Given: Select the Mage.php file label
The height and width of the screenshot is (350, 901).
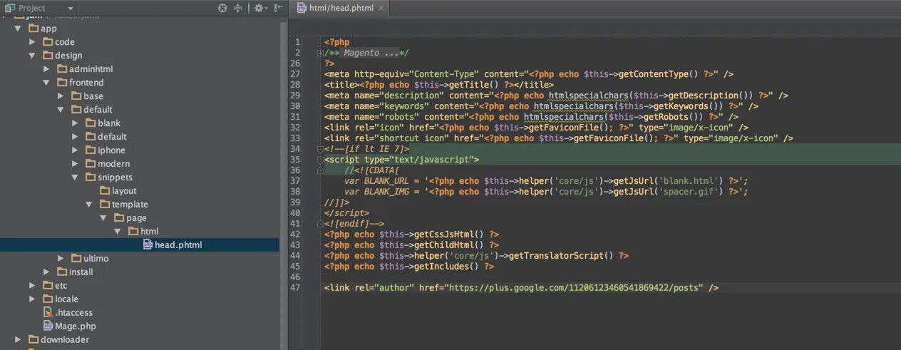Looking at the screenshot, I should [x=75, y=326].
